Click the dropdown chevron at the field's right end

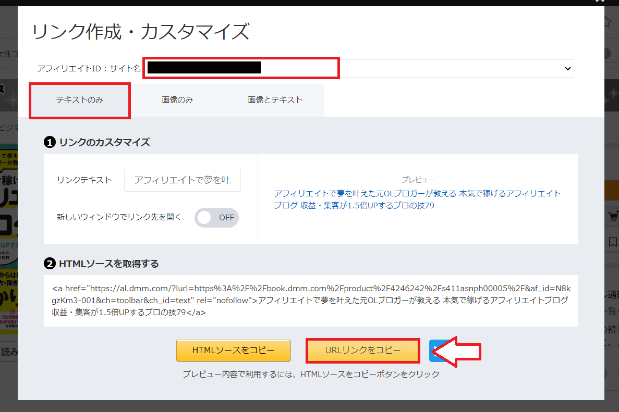point(567,68)
